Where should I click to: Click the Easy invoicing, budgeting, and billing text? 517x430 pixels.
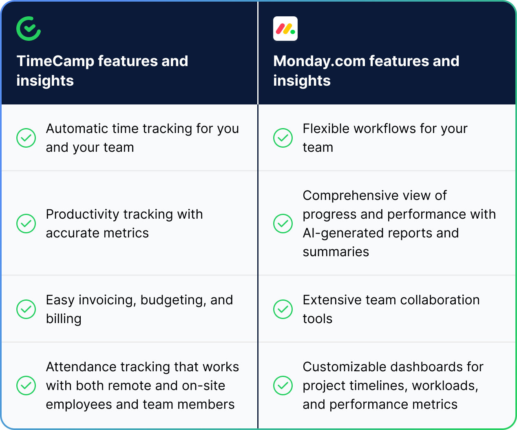[x=139, y=309]
